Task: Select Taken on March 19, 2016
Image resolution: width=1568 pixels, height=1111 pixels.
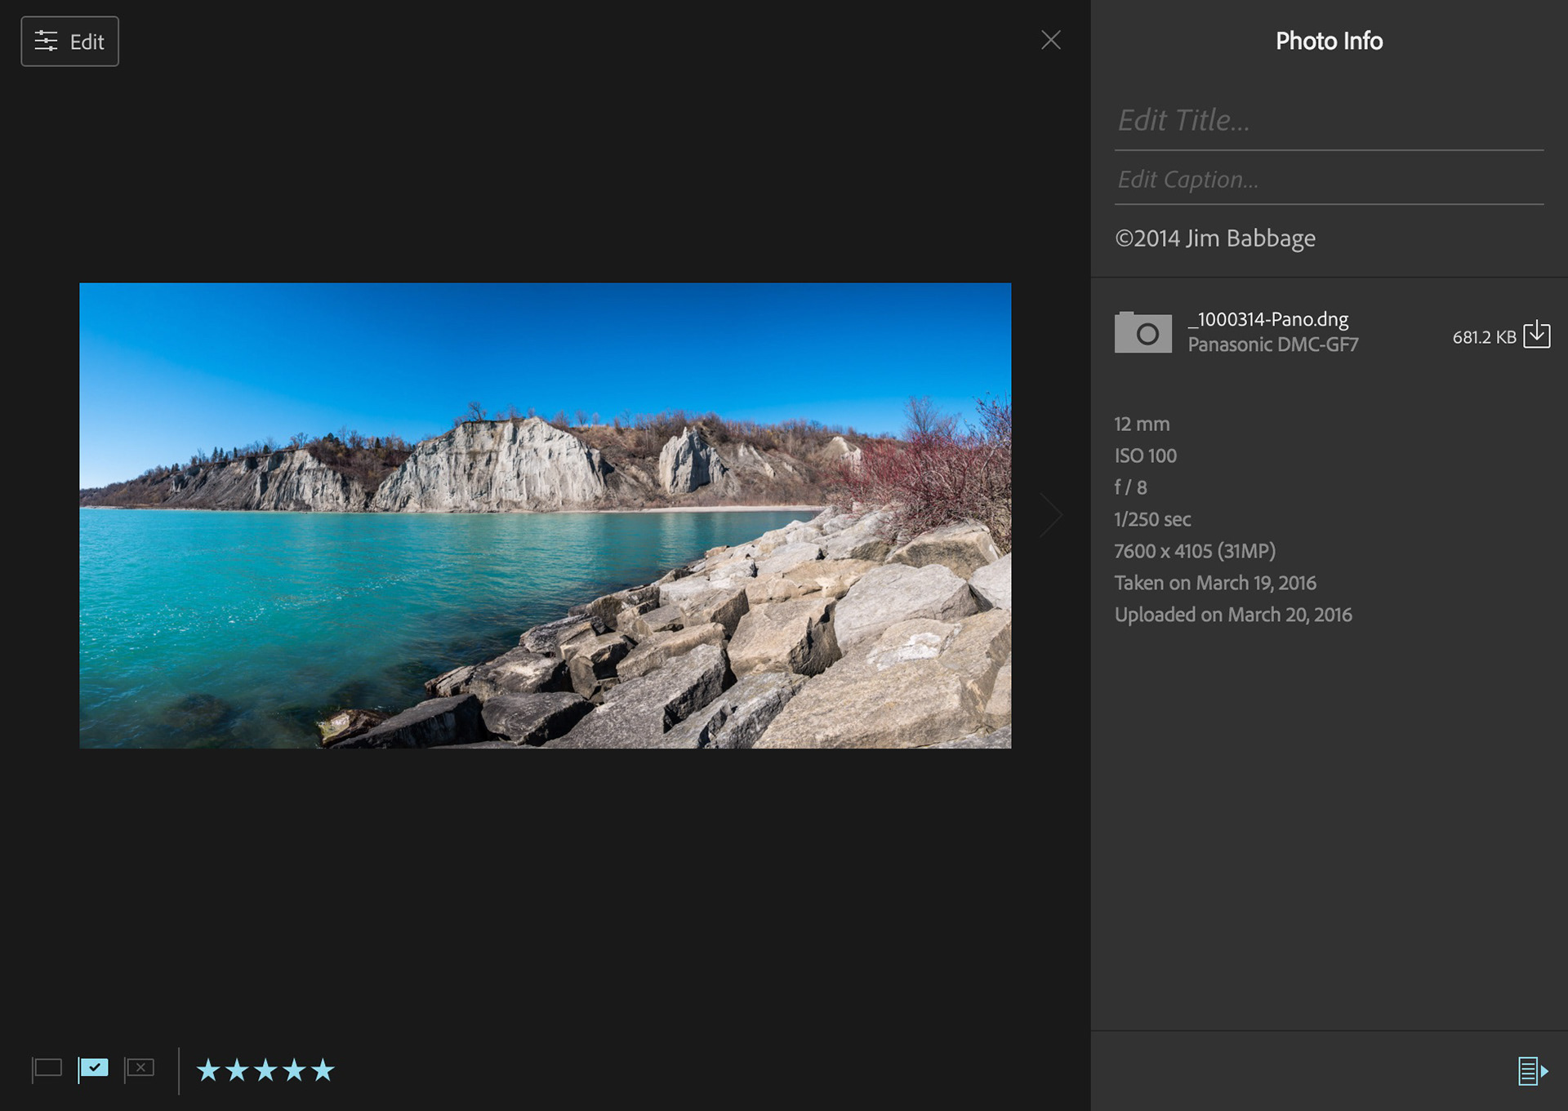Action: 1215,583
